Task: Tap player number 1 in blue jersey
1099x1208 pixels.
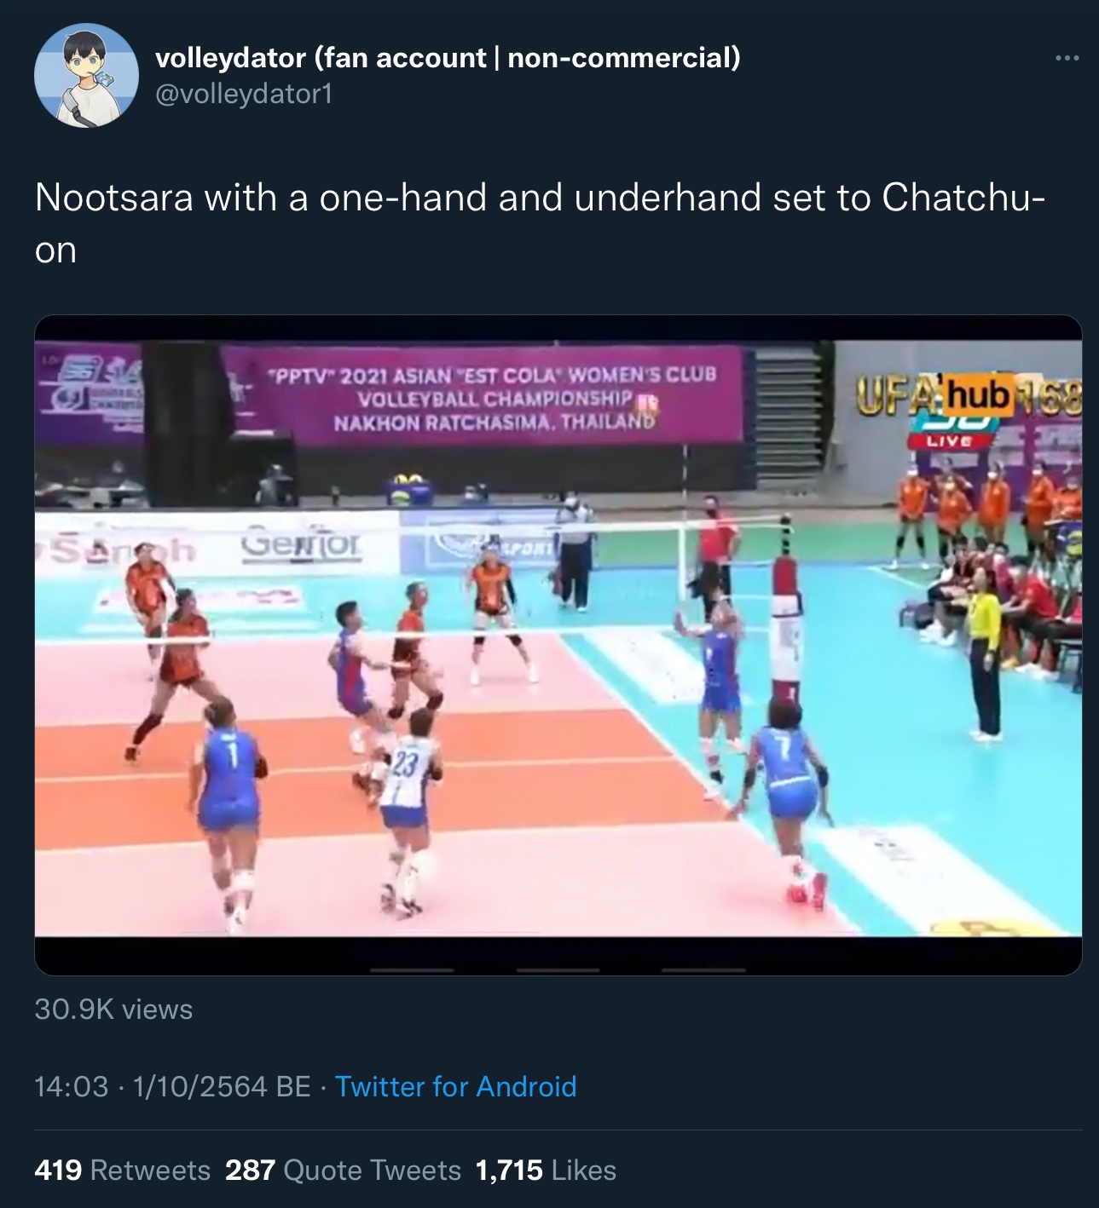Action: (x=228, y=809)
